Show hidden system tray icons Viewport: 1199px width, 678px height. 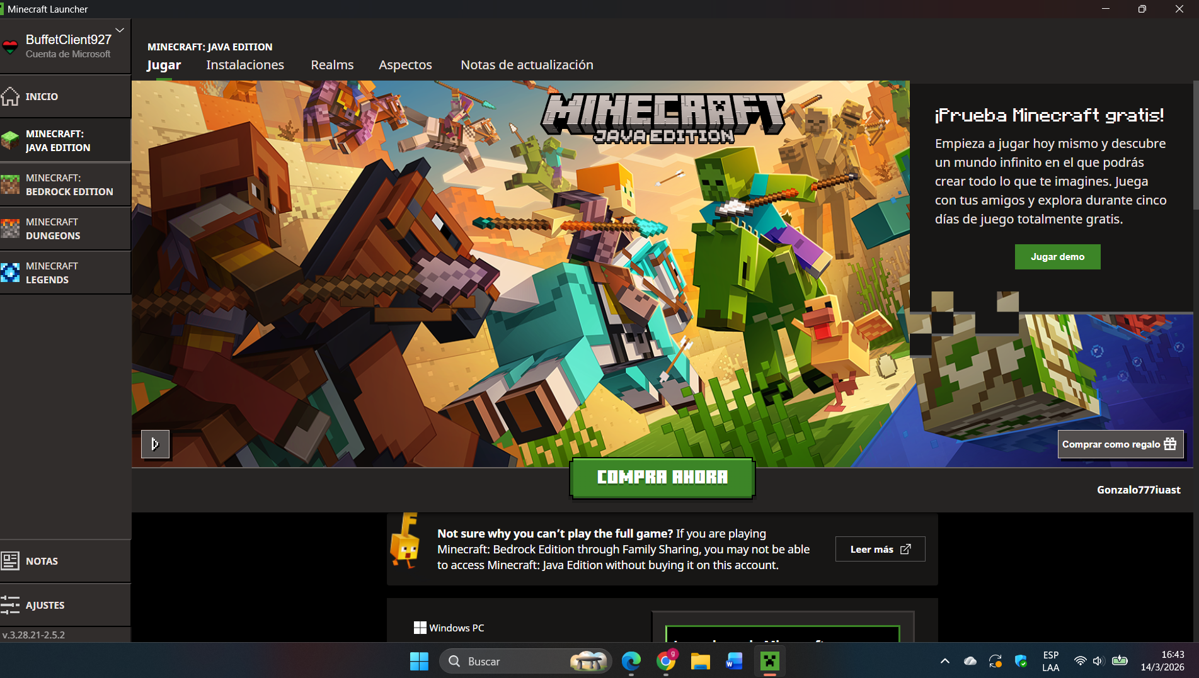point(944,661)
